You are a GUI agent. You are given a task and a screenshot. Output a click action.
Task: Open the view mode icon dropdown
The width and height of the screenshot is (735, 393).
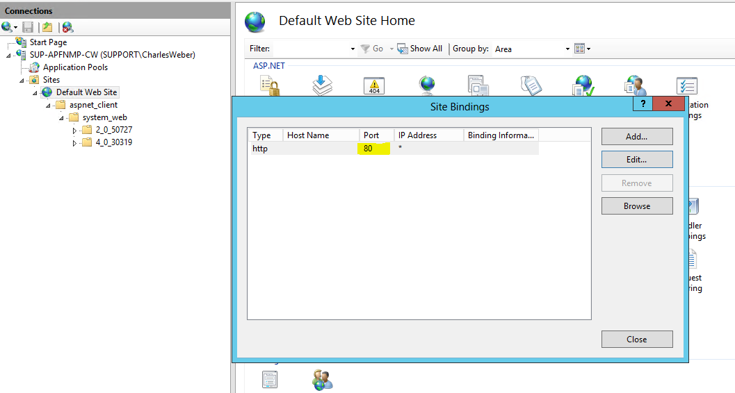[x=583, y=49]
